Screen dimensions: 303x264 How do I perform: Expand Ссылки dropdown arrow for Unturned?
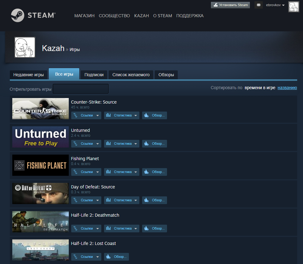98,144
